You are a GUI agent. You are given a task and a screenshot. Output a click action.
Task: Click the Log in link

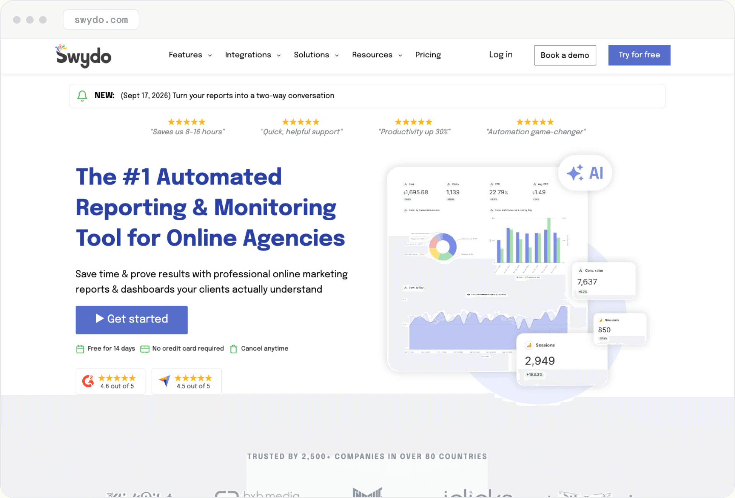coord(501,55)
